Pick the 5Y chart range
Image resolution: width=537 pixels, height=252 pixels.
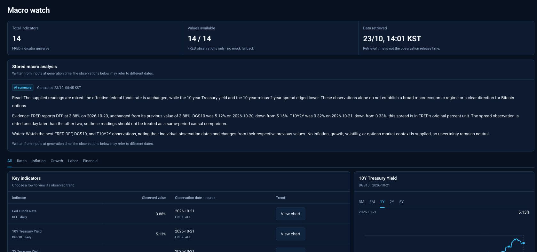pyautogui.click(x=401, y=202)
